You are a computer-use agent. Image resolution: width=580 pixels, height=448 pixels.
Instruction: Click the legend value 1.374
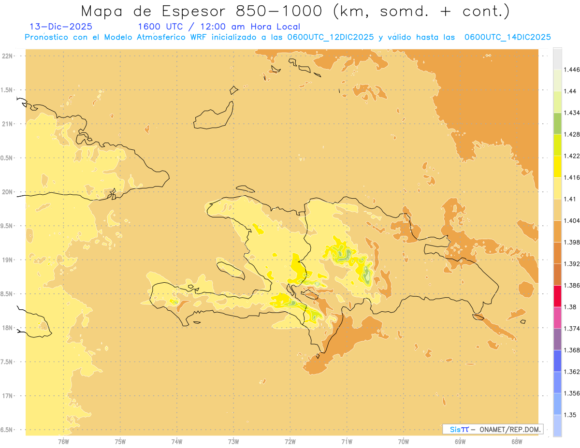coord(572,329)
